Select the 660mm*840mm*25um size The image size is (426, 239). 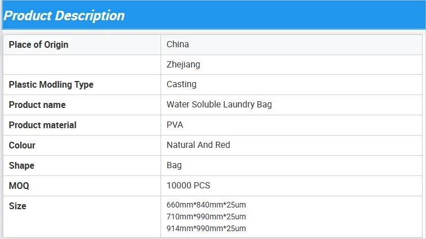tap(206, 205)
